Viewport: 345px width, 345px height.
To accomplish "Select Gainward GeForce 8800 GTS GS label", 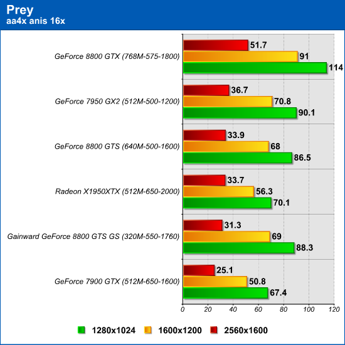I will click(93, 236).
